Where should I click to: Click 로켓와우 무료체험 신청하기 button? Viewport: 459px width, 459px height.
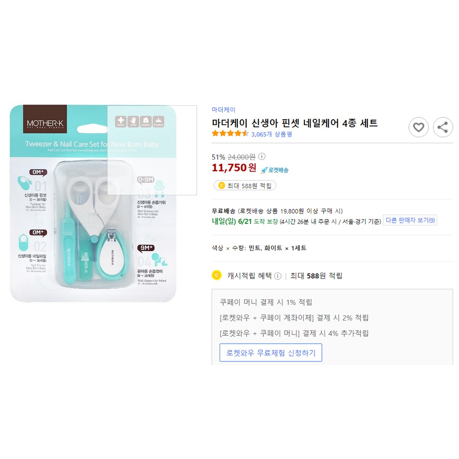pyautogui.click(x=271, y=353)
